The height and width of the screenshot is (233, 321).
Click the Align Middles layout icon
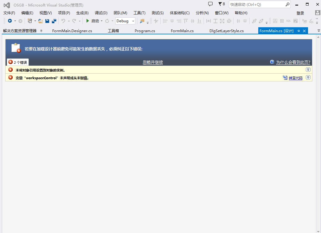tap(192, 21)
